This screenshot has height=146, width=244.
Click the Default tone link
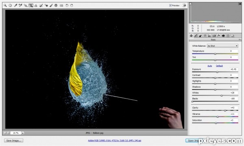219,66
